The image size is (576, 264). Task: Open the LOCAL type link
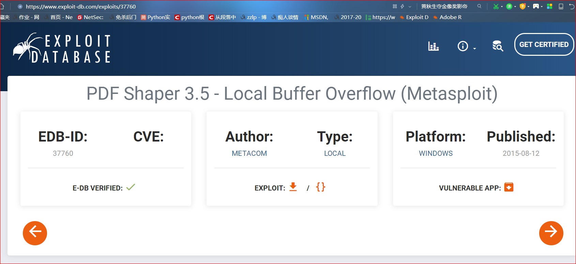pyautogui.click(x=335, y=153)
